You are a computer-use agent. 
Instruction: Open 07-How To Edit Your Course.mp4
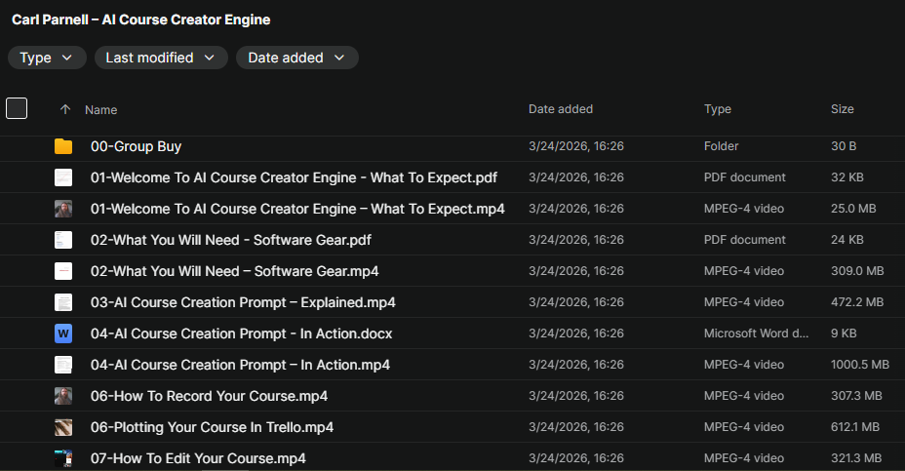pyautogui.click(x=198, y=458)
